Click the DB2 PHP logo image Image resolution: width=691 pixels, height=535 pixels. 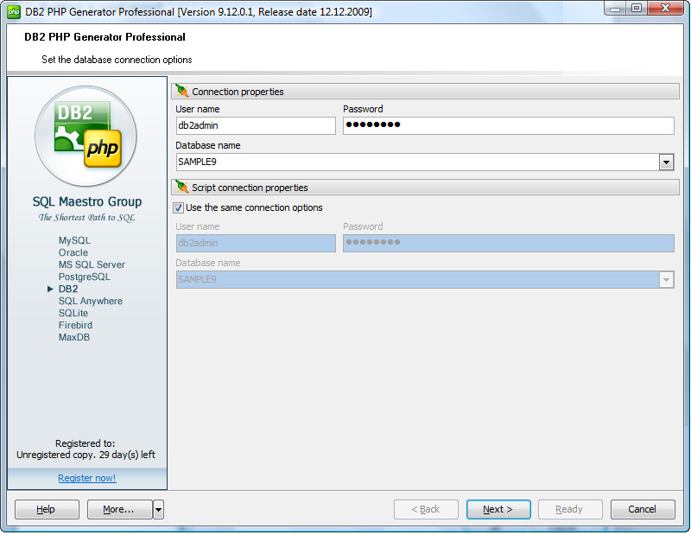click(86, 136)
